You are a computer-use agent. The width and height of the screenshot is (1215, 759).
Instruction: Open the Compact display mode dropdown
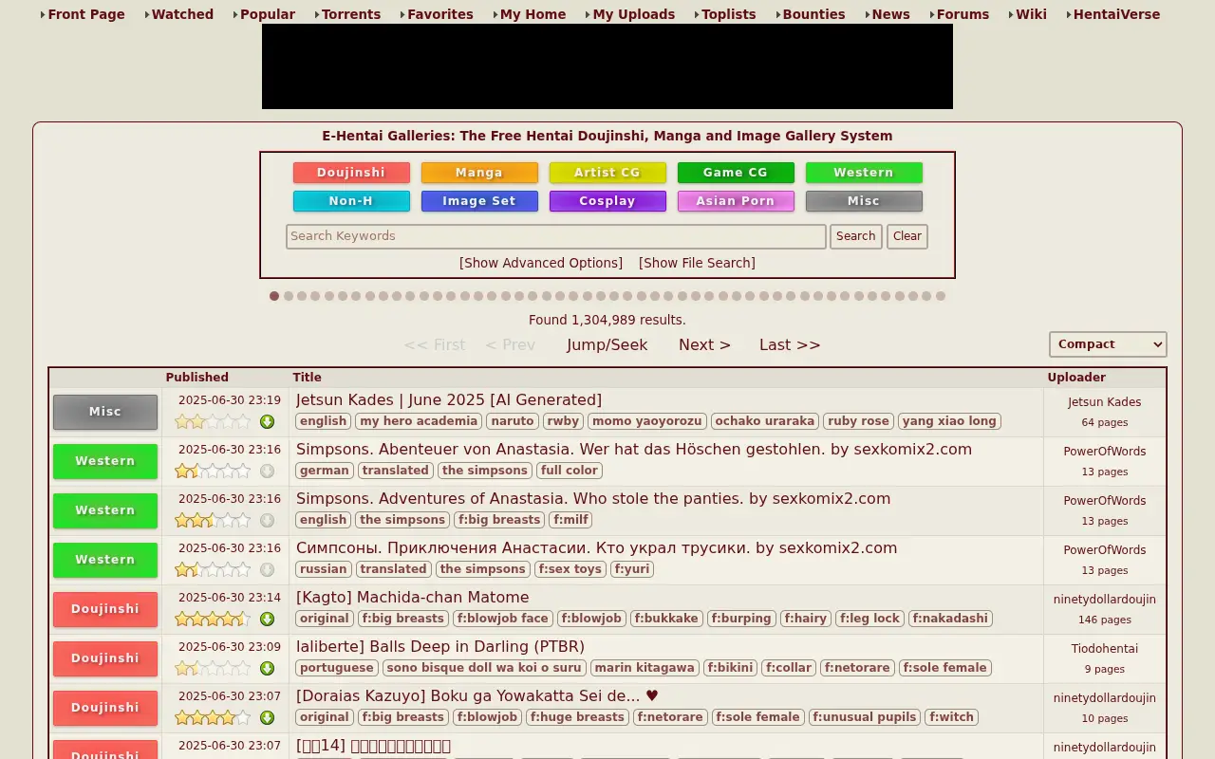(1108, 344)
